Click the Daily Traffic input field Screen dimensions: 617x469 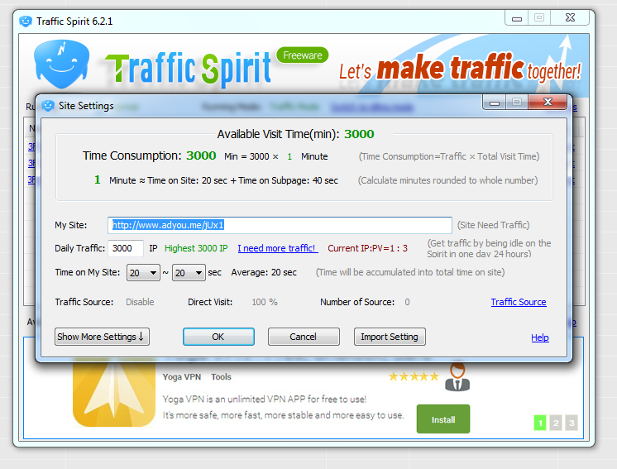(x=126, y=248)
